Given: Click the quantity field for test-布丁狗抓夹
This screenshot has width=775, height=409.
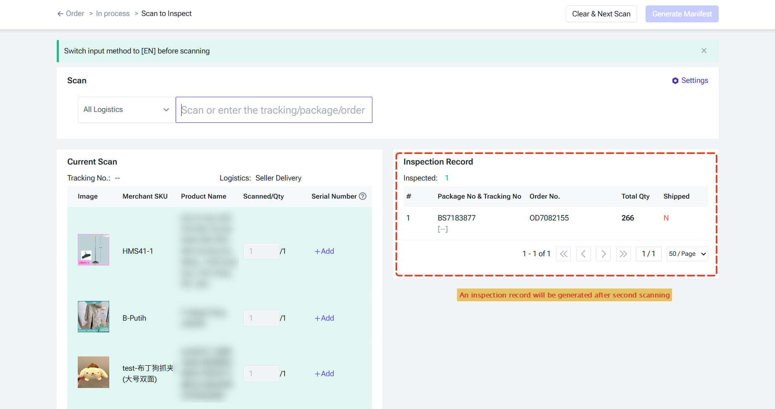Looking at the screenshot, I should tap(261, 374).
